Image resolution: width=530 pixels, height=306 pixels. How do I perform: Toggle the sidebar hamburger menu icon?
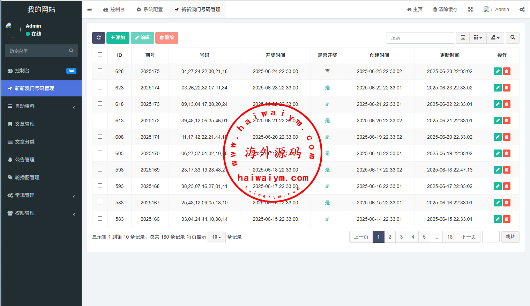point(90,9)
